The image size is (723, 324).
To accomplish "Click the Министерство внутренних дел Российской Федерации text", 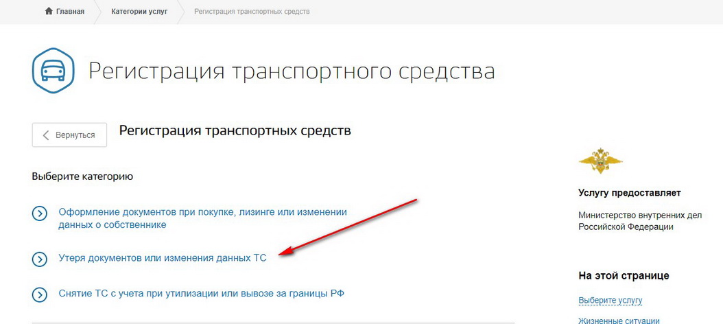I will coord(639,221).
